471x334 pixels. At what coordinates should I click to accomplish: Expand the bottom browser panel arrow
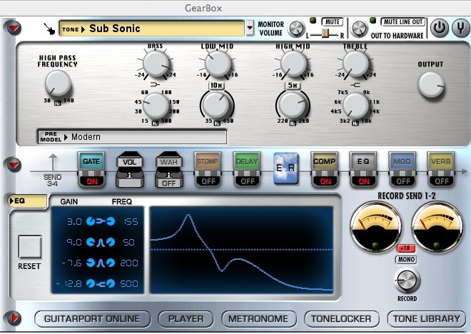[x=13, y=318]
